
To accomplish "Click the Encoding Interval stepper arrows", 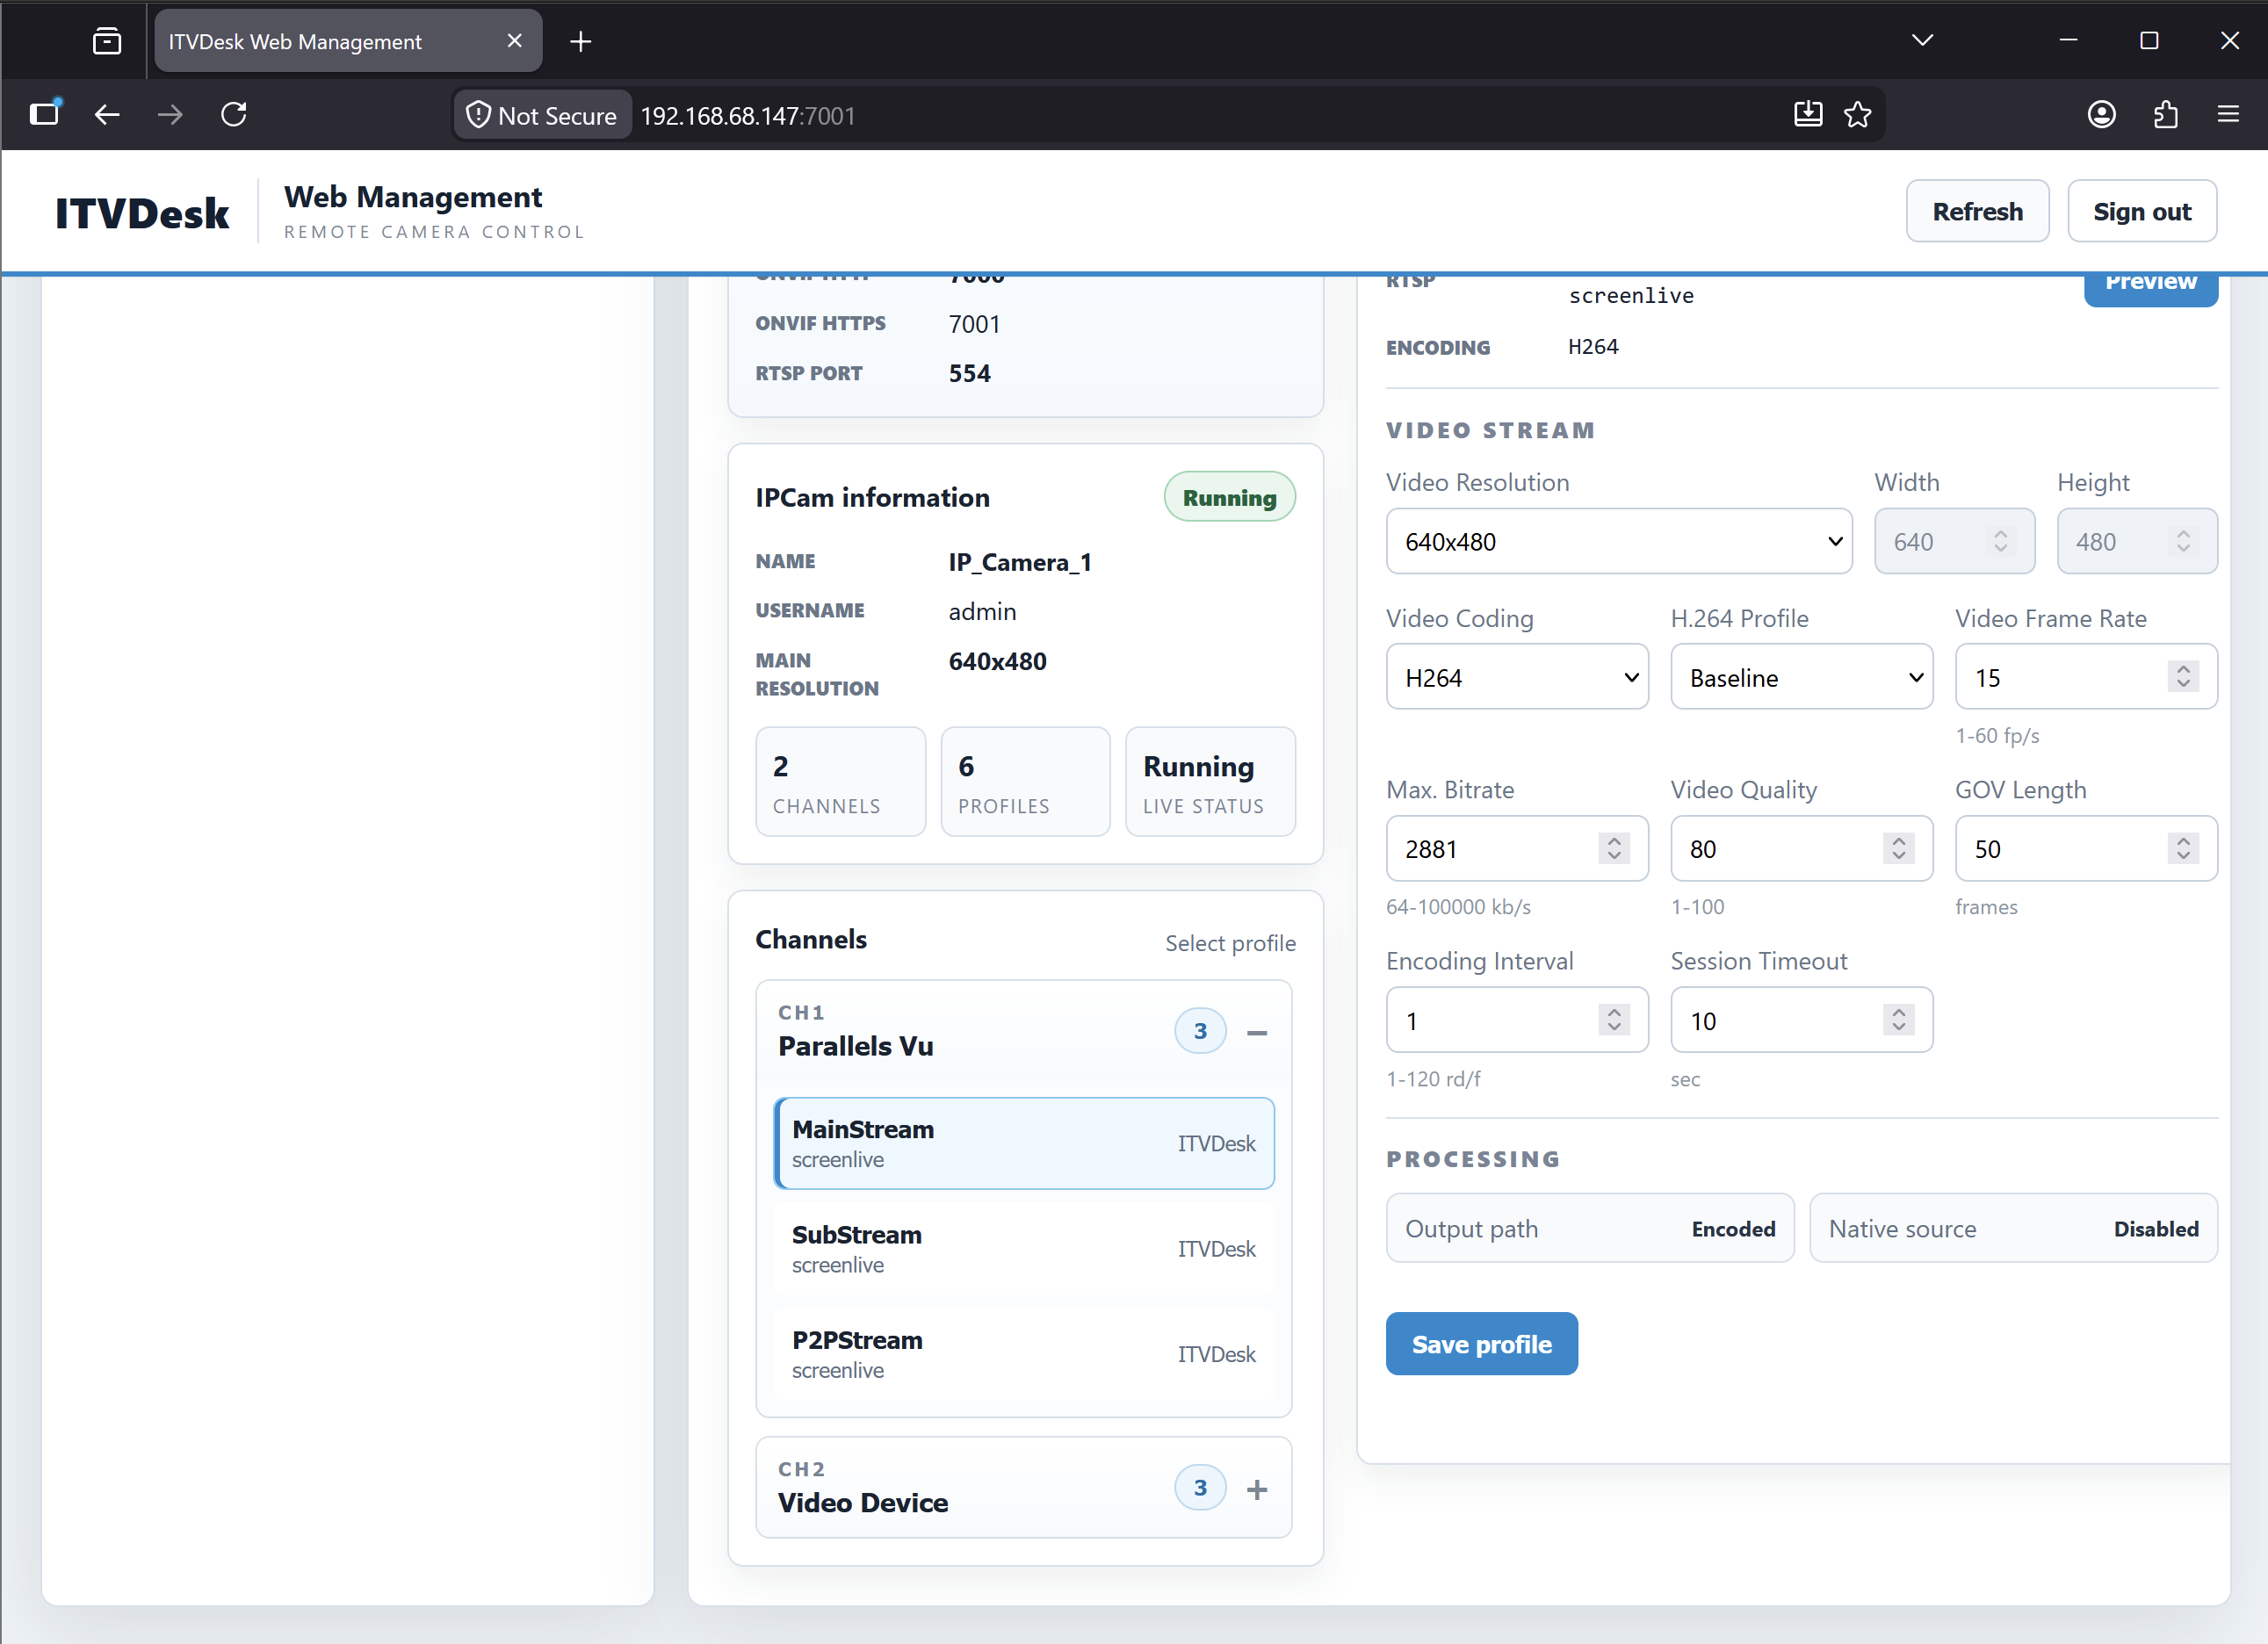I will (x=1614, y=1020).
